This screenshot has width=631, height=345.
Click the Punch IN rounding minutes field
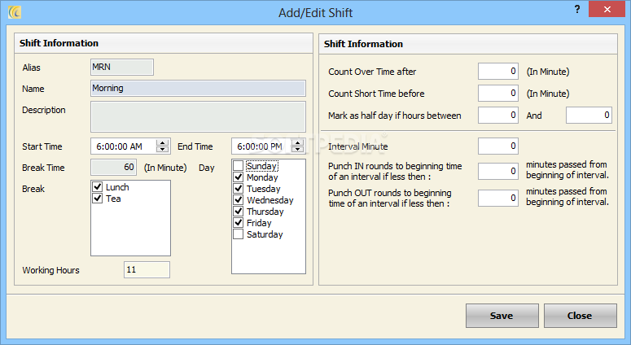click(498, 172)
